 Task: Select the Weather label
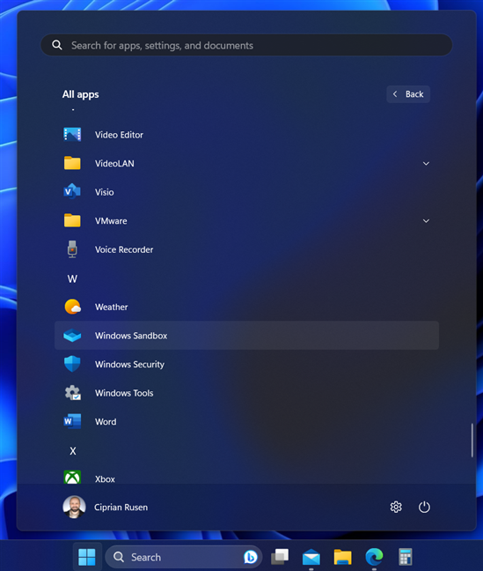point(112,307)
